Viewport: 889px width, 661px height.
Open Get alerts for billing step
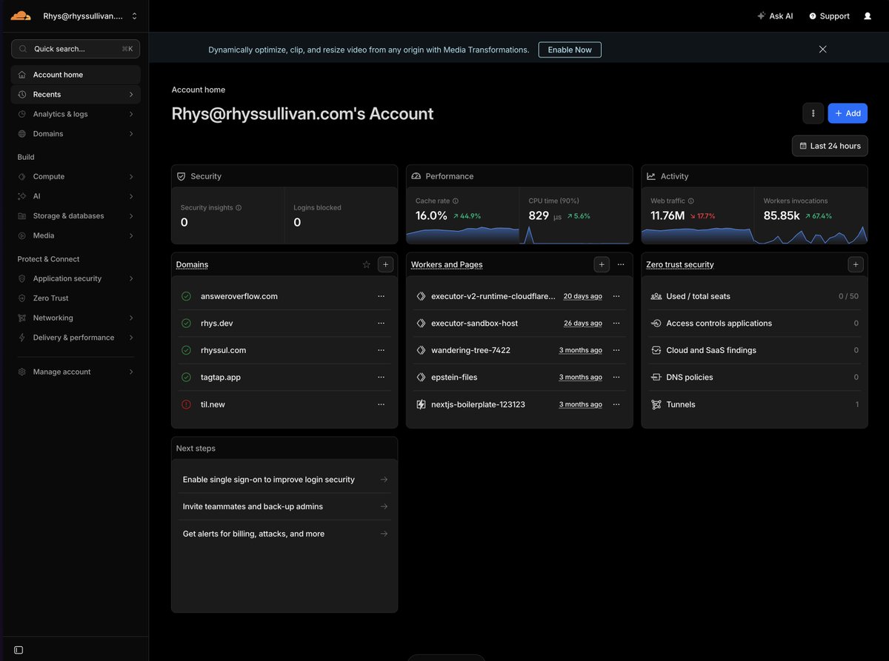pyautogui.click(x=284, y=534)
